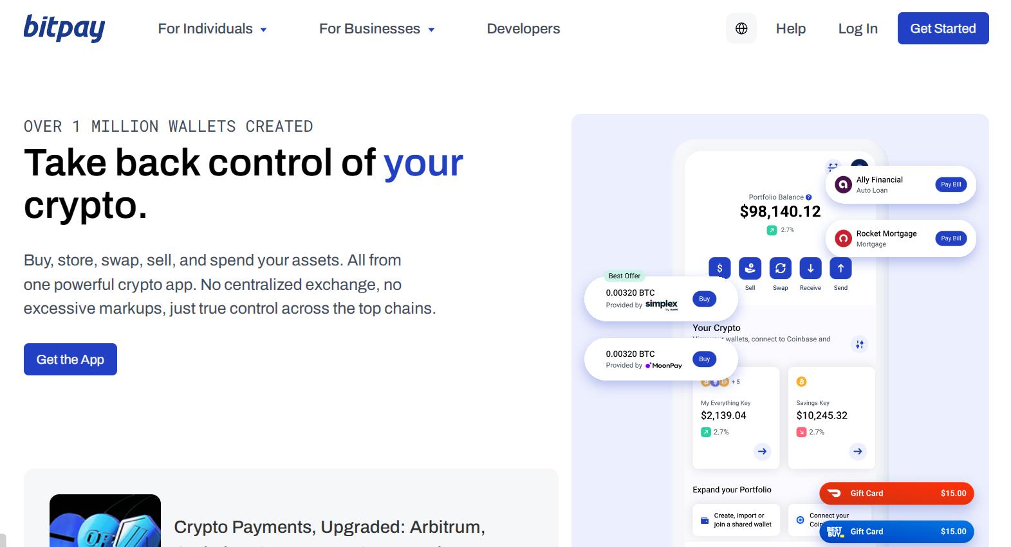Click the red 2.7% Savings Key indicator

pos(801,432)
